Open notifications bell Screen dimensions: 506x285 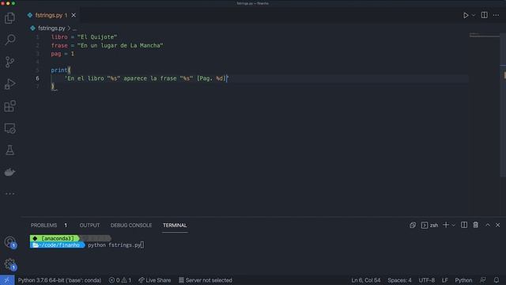(497, 280)
